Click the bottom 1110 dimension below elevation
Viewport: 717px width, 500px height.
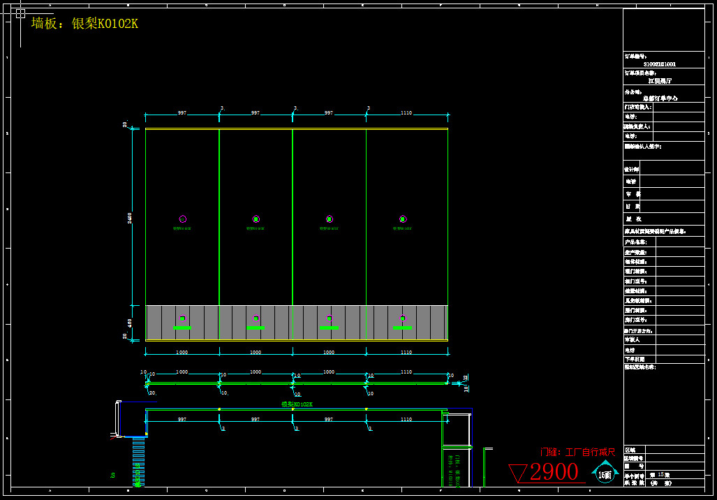(406, 353)
